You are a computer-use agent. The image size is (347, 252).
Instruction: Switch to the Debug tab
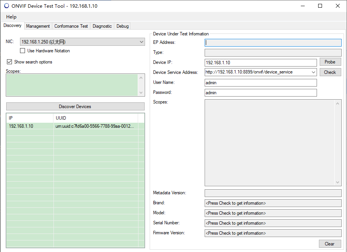tap(122, 26)
